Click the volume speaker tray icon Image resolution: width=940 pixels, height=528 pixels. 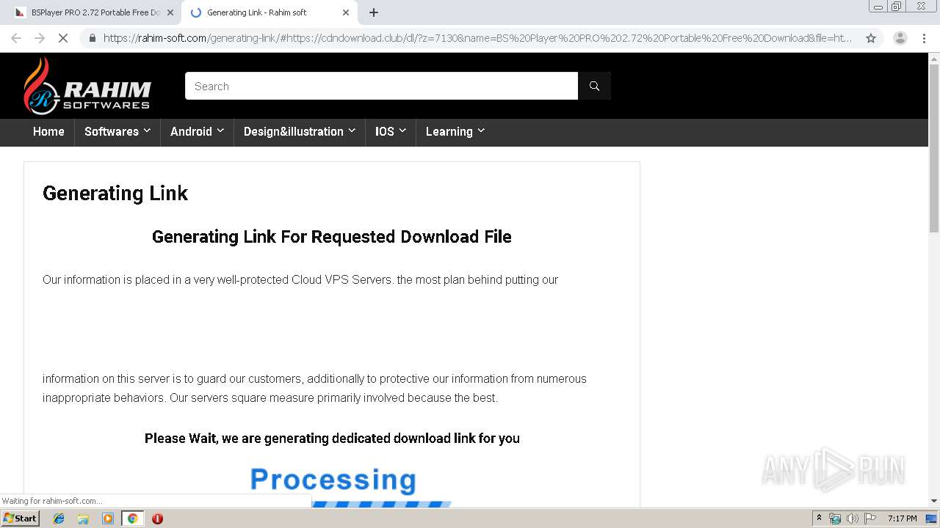click(853, 518)
